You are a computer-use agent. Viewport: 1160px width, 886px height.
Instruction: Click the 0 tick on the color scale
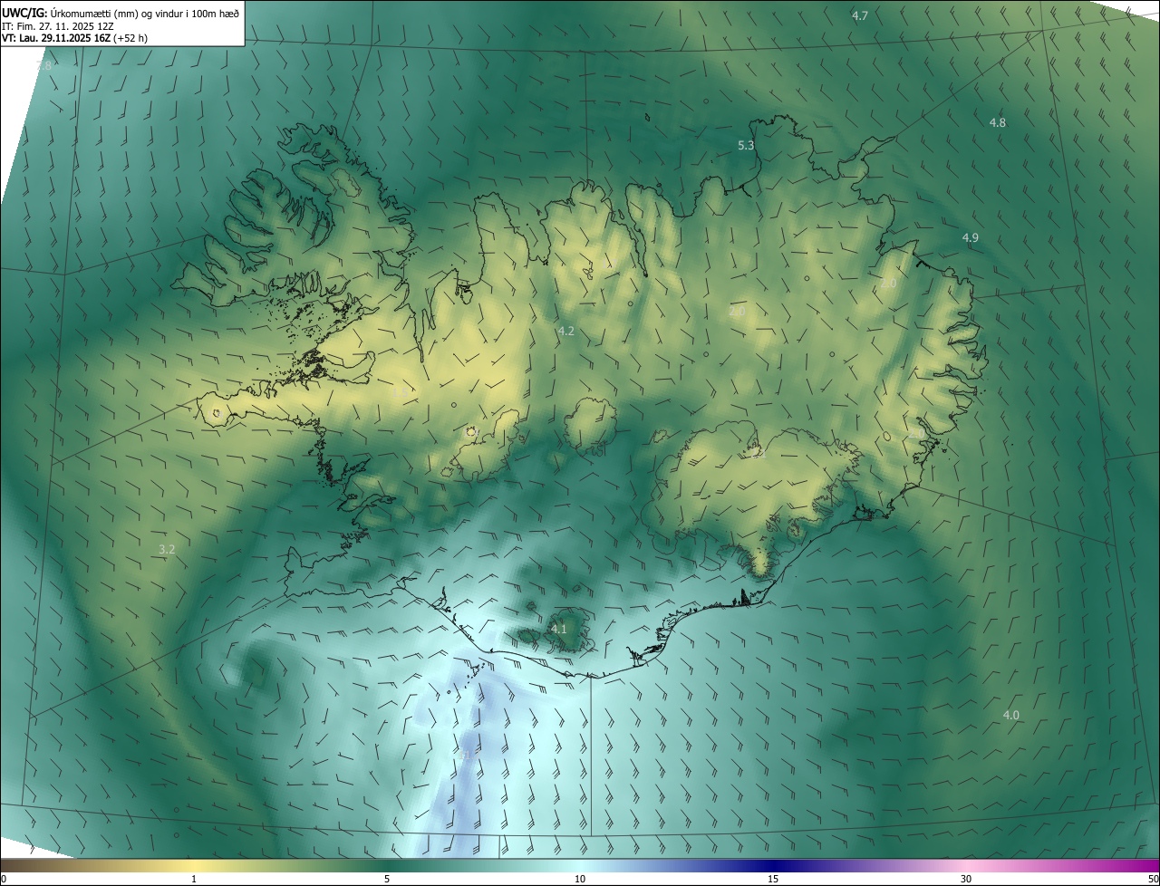pos(4,879)
